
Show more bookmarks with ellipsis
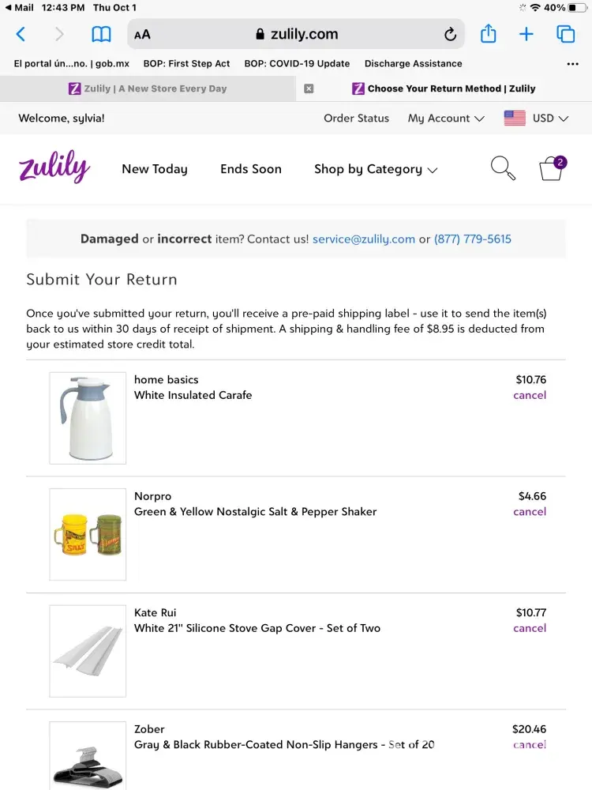tap(573, 64)
